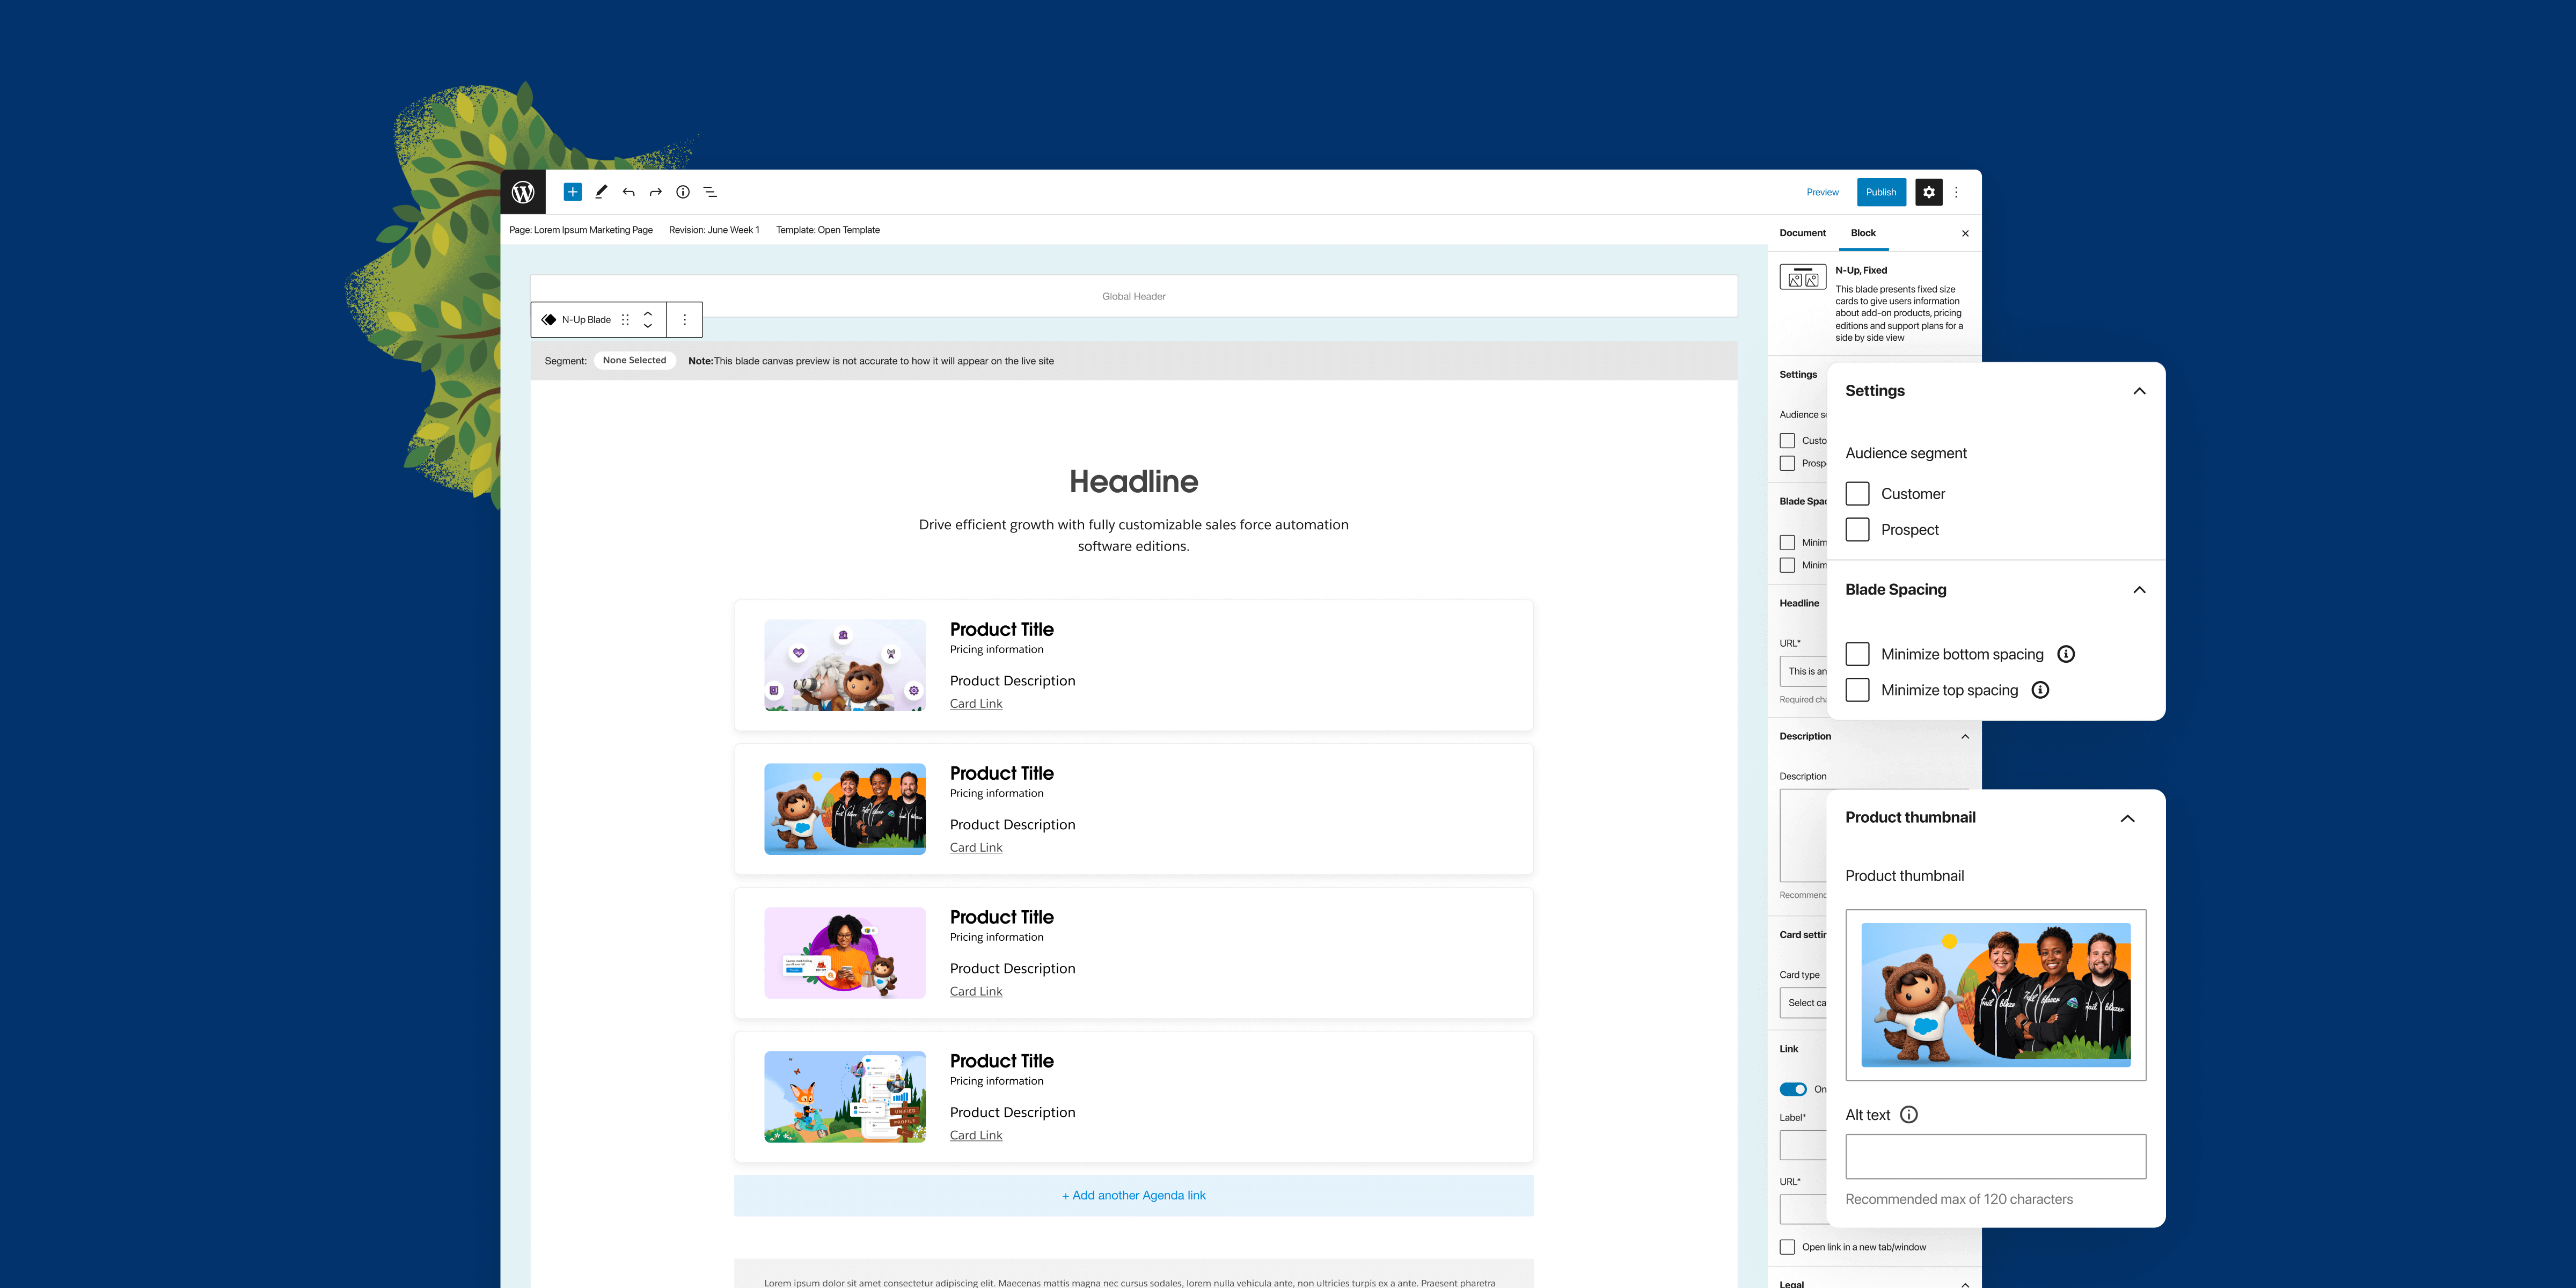The height and width of the screenshot is (1288, 2576).
Task: Click the second product card thumbnail
Action: pyautogui.click(x=845, y=809)
